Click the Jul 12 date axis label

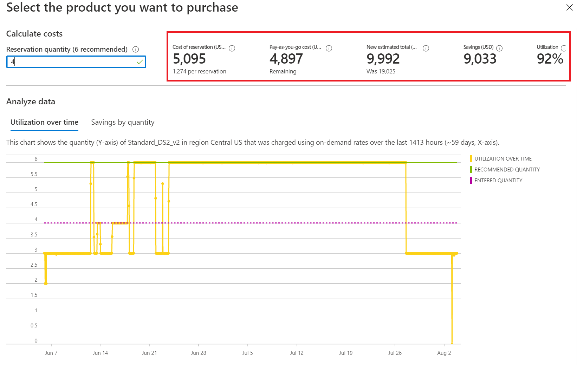pos(297,353)
